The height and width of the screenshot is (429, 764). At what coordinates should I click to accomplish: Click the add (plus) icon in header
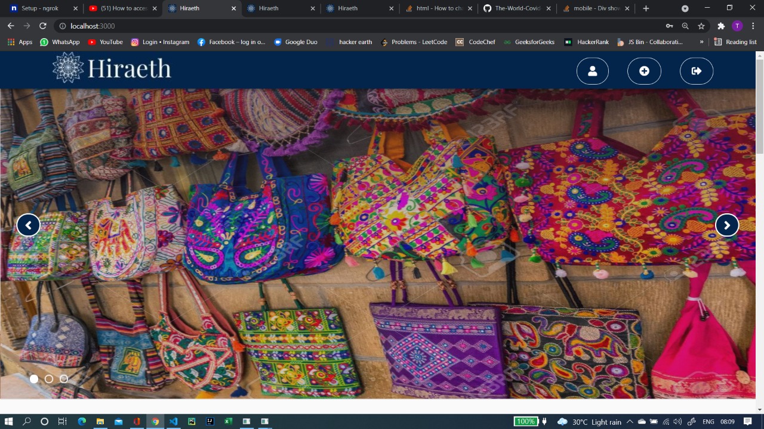point(644,71)
